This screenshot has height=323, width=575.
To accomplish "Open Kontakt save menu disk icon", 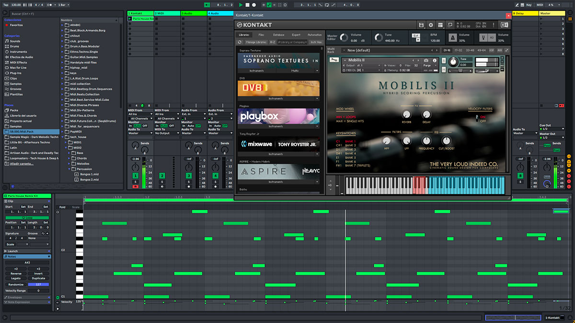I will click(421, 25).
